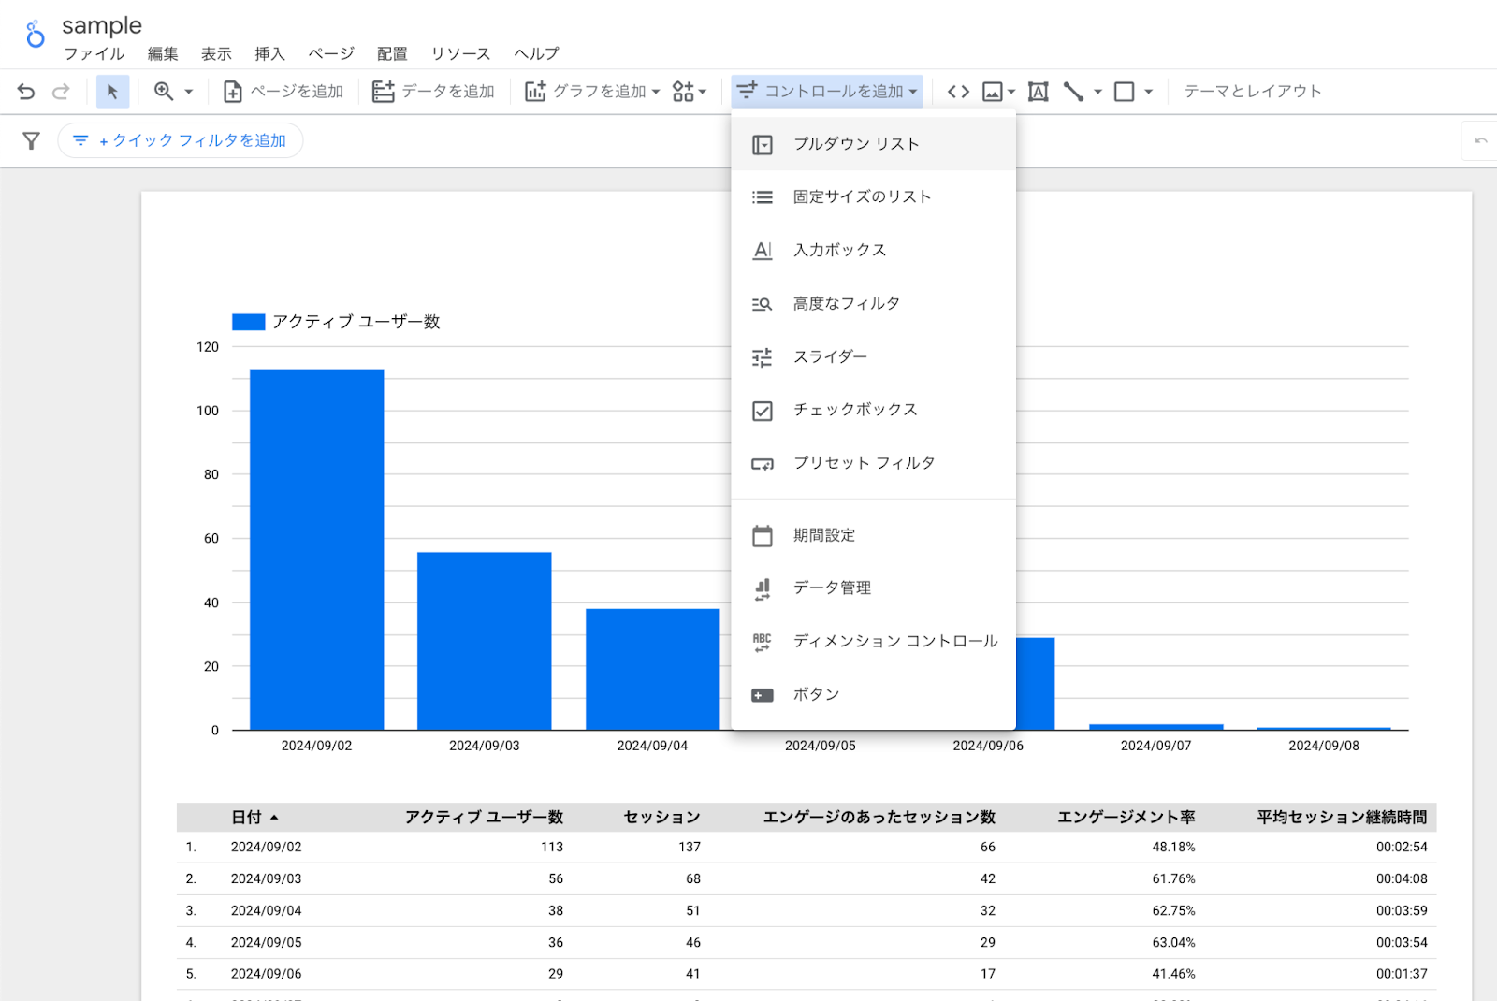Choose 固定サイズのリスト control
Screen dimensions: 1497x1001
tap(873, 197)
